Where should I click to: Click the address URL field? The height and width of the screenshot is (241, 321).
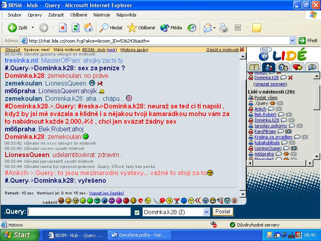coord(158,41)
